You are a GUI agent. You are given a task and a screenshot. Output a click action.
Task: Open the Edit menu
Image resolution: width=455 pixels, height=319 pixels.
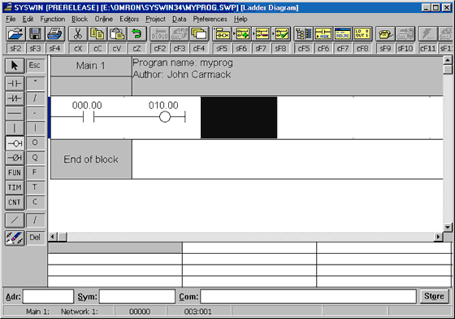pyautogui.click(x=28, y=20)
